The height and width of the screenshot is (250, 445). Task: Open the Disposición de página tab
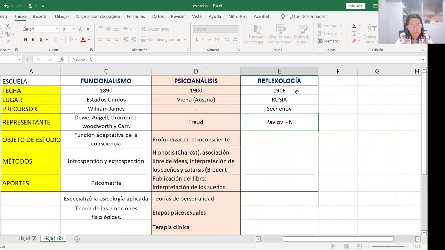(98, 16)
